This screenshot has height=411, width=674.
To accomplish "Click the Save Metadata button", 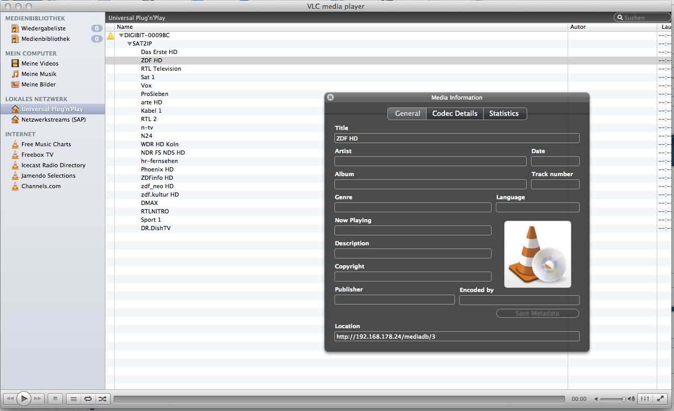I will [538, 313].
